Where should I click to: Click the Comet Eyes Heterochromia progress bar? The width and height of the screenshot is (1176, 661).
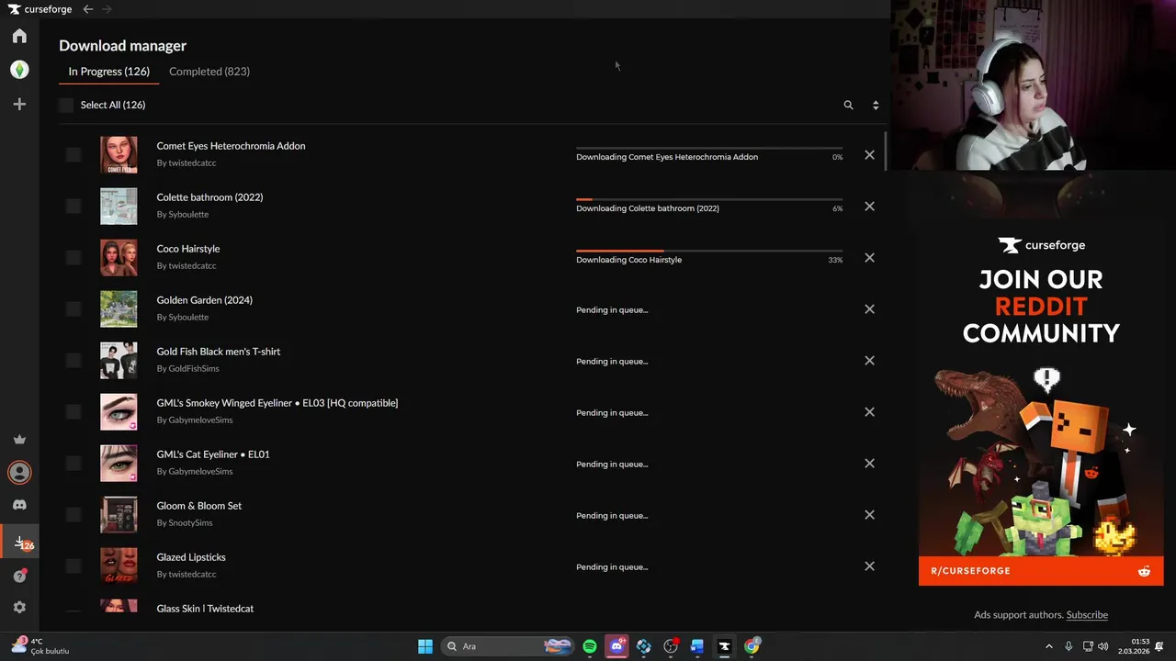coord(709,148)
